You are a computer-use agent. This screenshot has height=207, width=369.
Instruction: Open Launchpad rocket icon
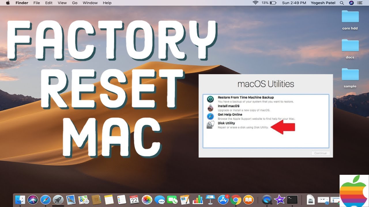(58, 200)
